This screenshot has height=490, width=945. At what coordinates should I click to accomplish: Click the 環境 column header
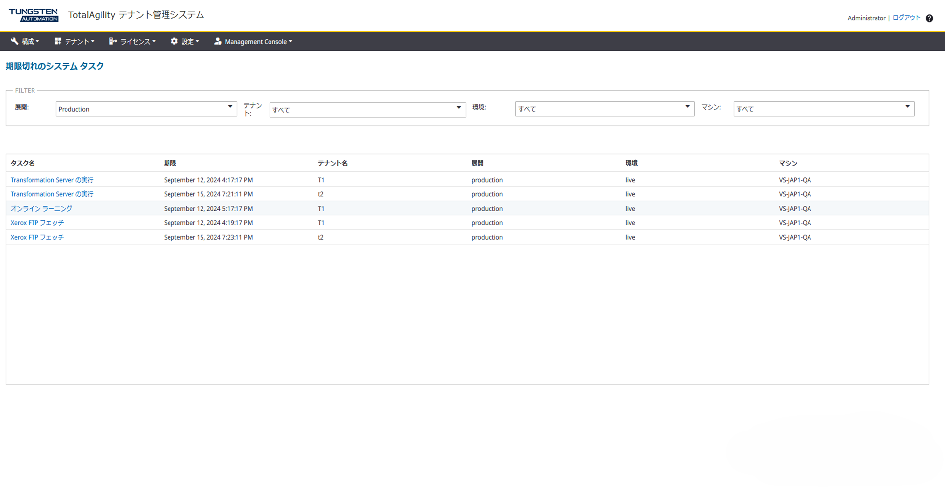coord(631,163)
